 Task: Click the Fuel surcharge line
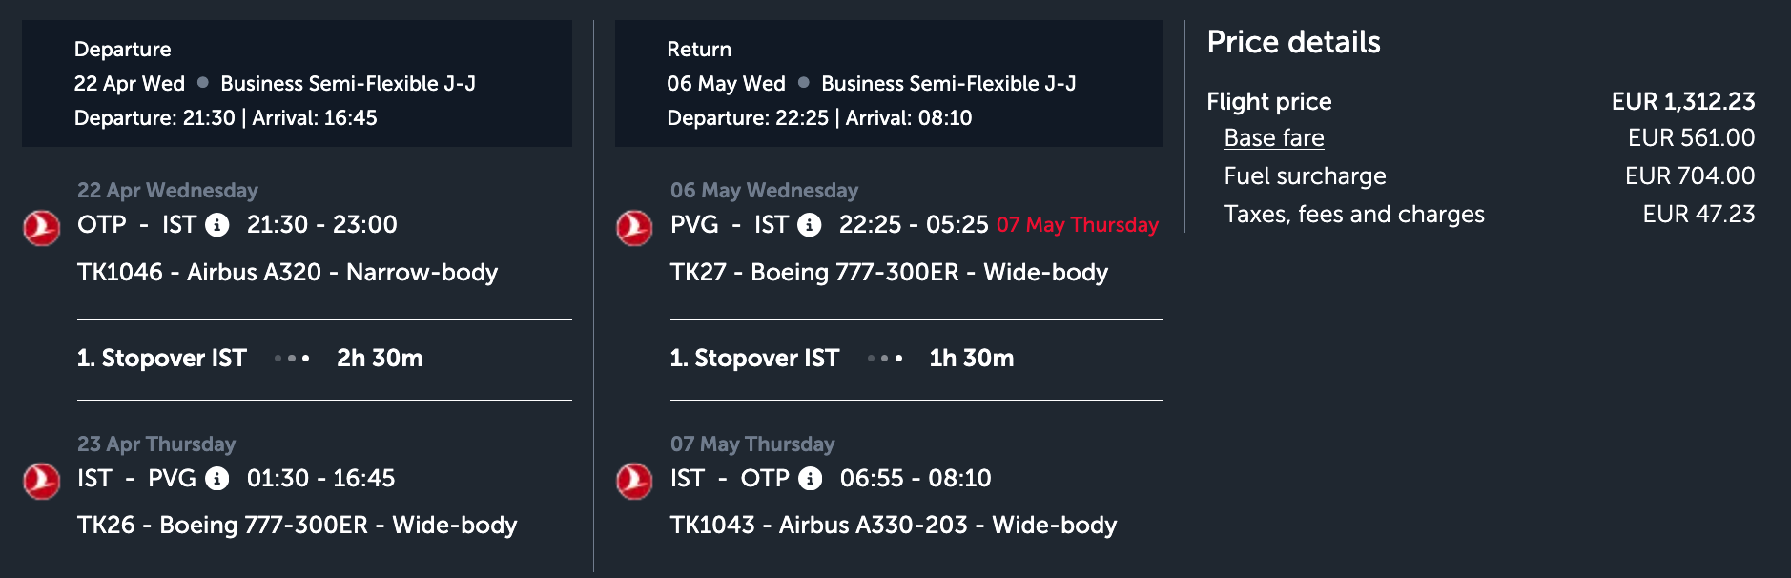(x=1305, y=176)
